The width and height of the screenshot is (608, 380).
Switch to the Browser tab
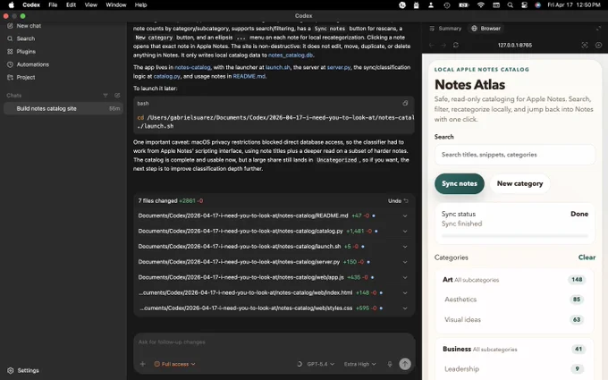[x=486, y=29]
